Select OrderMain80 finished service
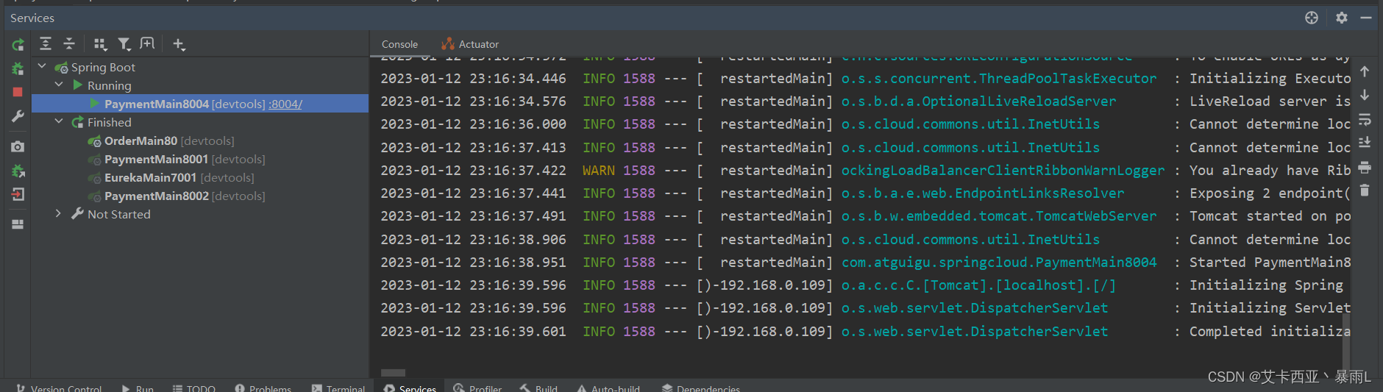 coord(141,140)
